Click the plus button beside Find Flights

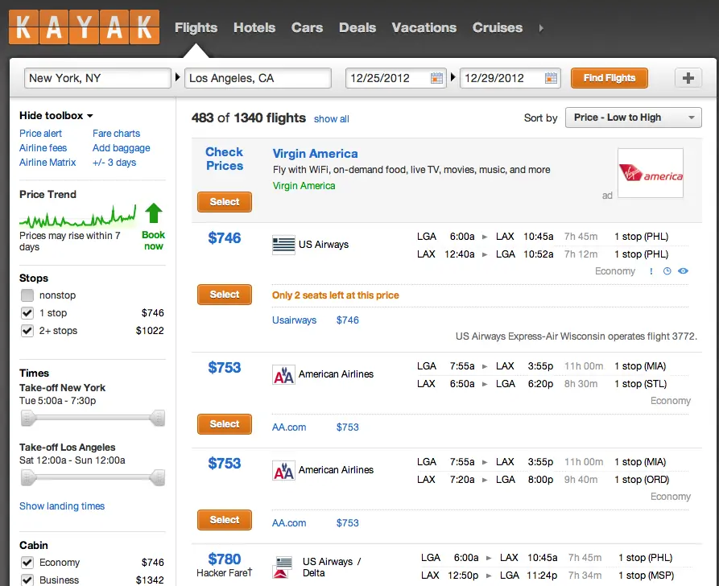coord(688,78)
